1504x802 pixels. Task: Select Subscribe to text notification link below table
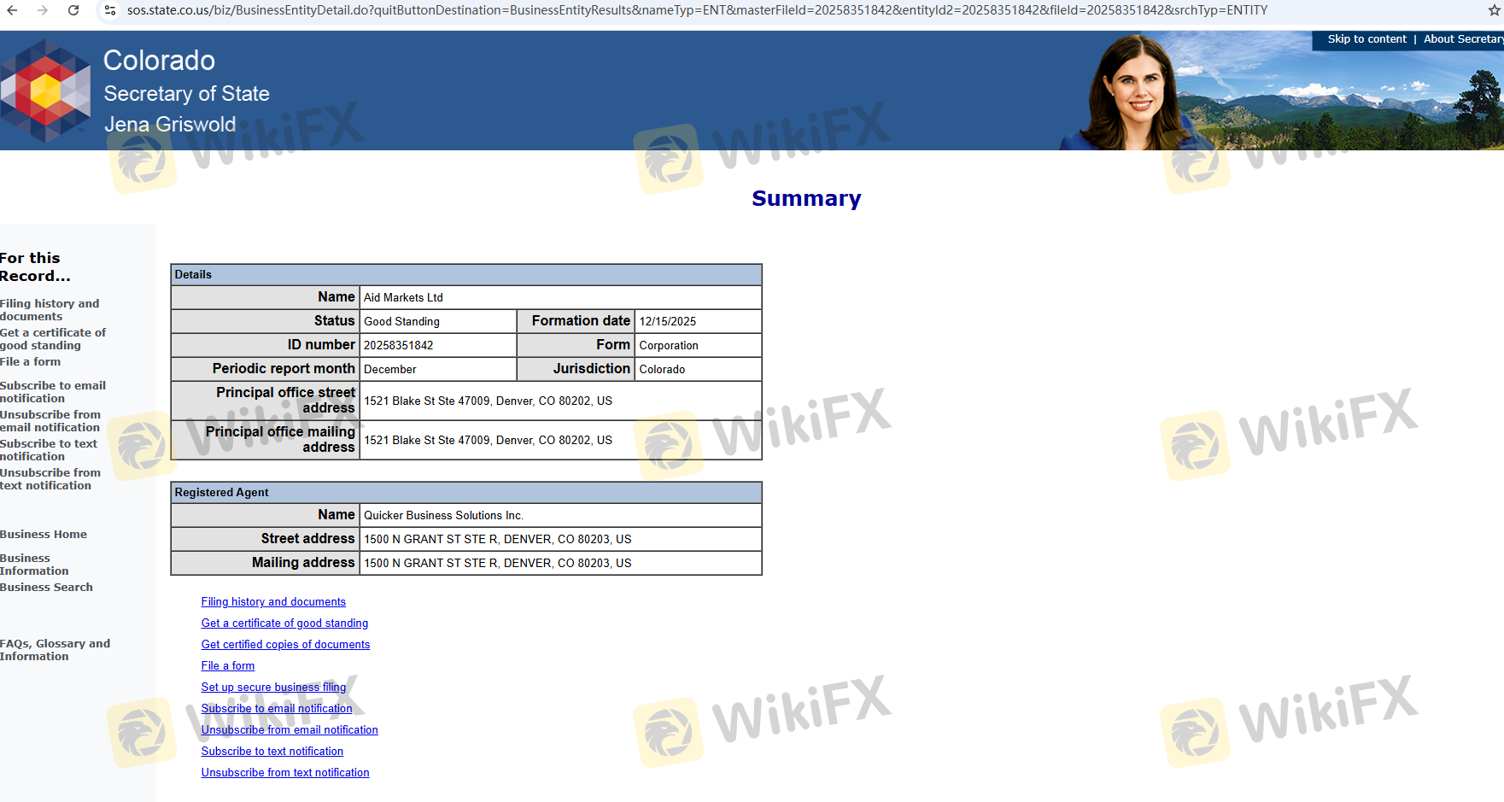pos(272,752)
